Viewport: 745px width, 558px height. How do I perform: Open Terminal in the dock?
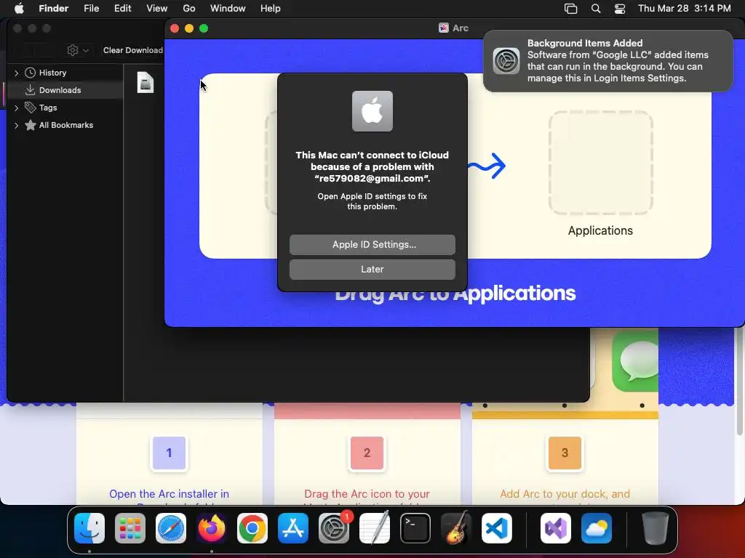pos(415,528)
